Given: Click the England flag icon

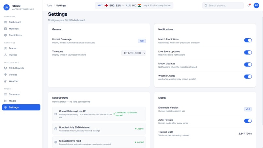Looking at the screenshot, I should (106, 6).
